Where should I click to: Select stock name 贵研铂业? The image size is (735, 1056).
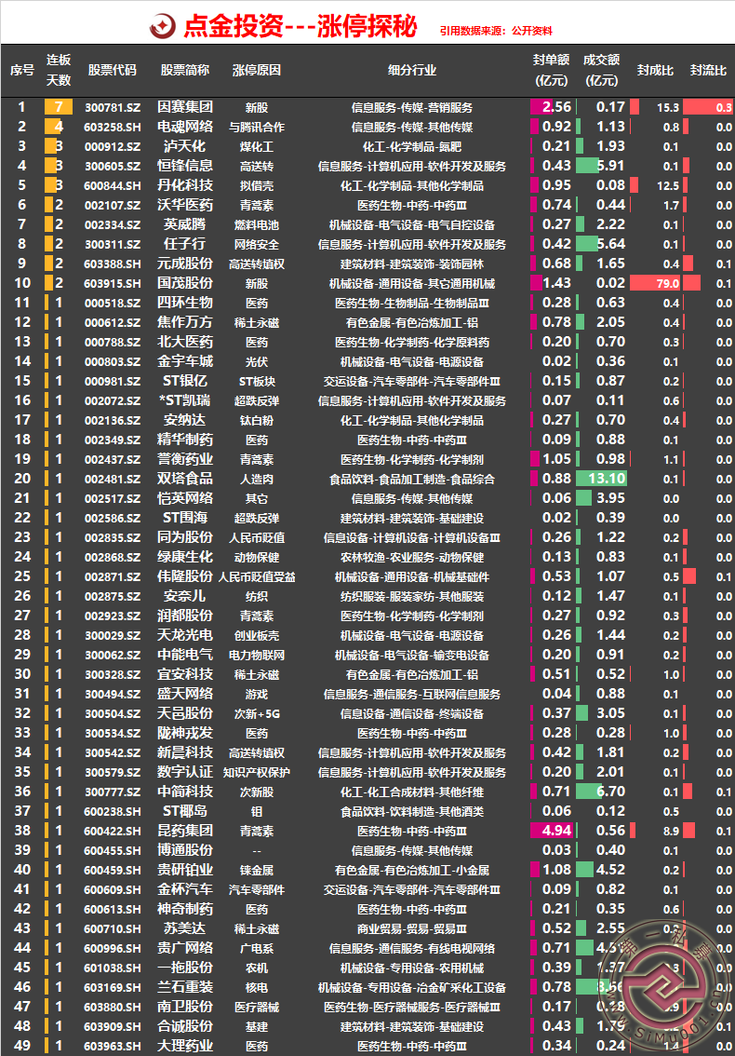tap(184, 870)
